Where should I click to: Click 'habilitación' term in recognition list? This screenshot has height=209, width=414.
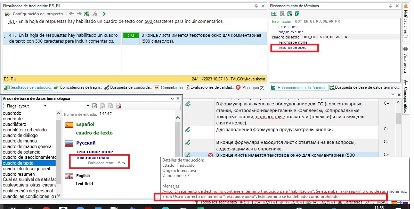tap(282, 21)
